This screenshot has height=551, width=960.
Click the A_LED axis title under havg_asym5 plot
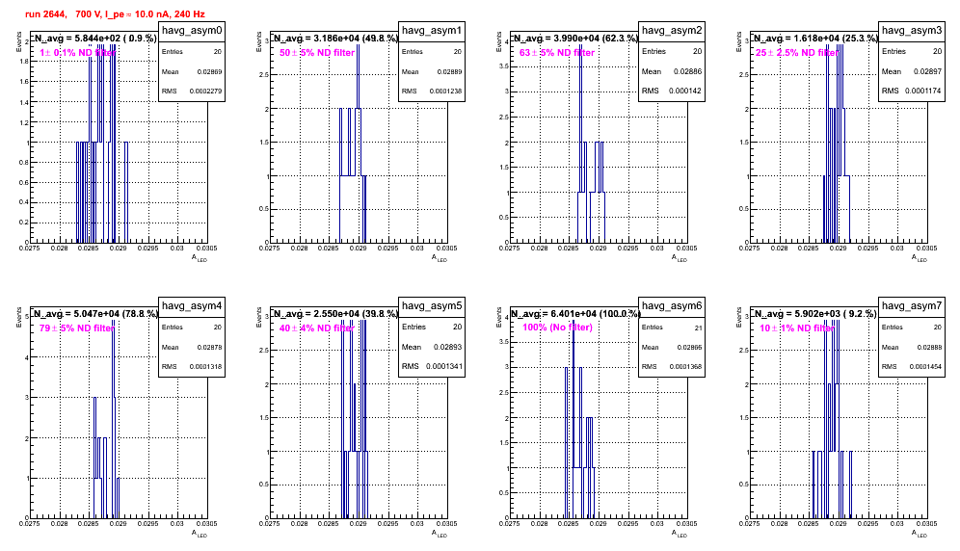tap(440, 535)
